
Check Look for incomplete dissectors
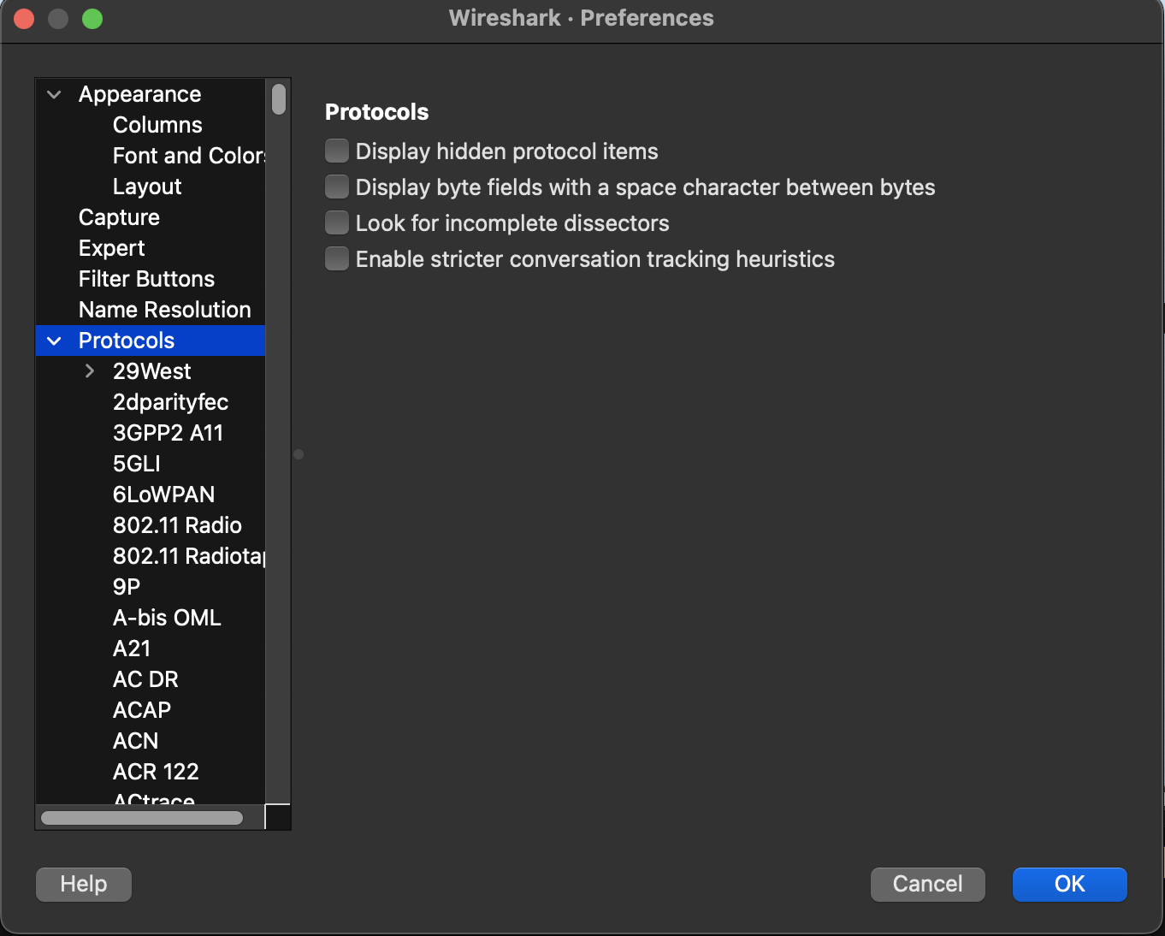337,223
